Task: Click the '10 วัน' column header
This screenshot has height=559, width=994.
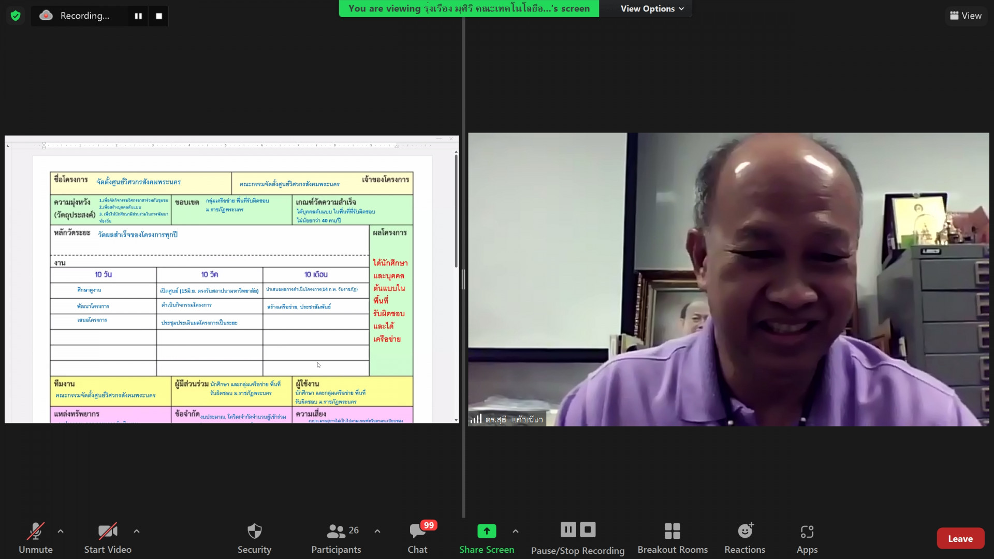Action: (x=103, y=274)
